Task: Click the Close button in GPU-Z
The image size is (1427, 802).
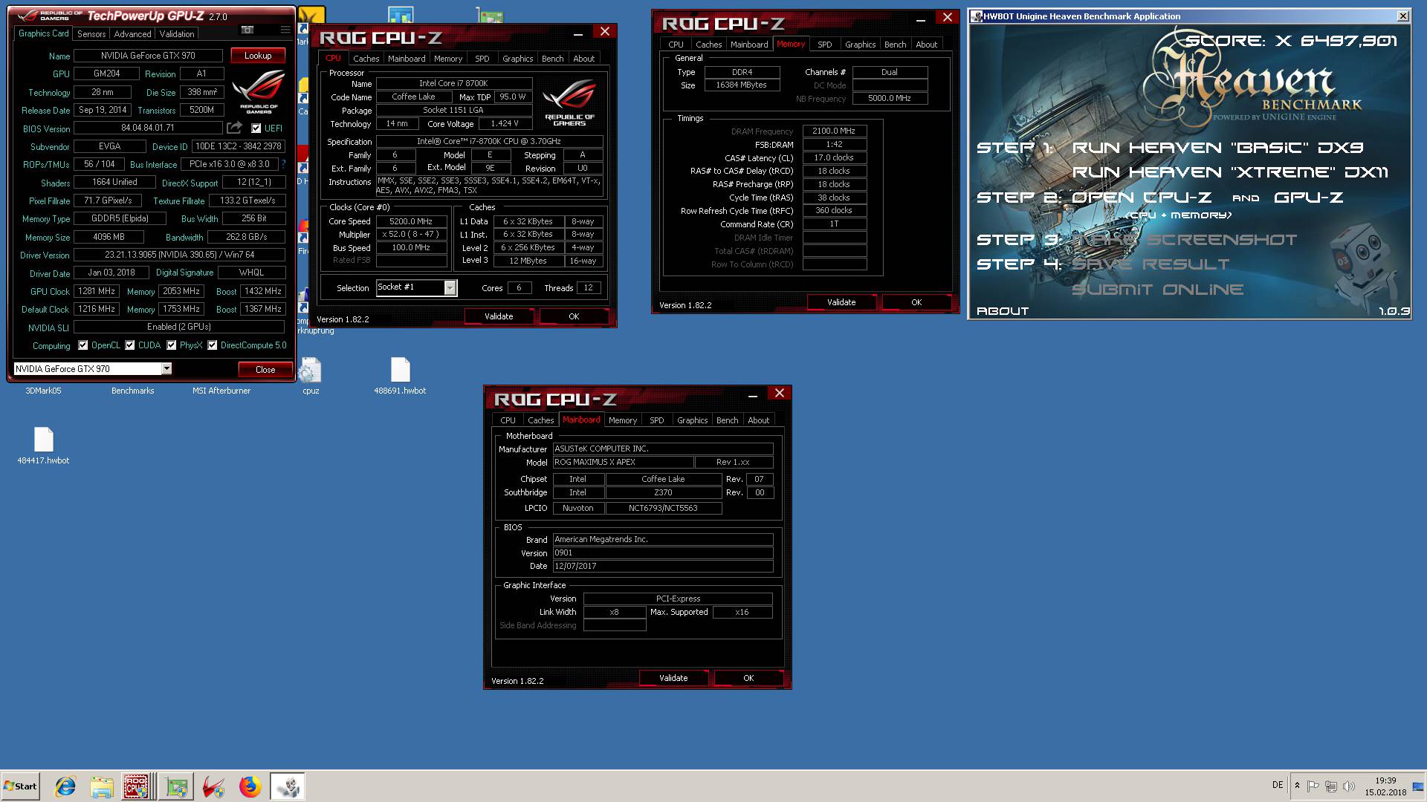Action: coord(265,369)
